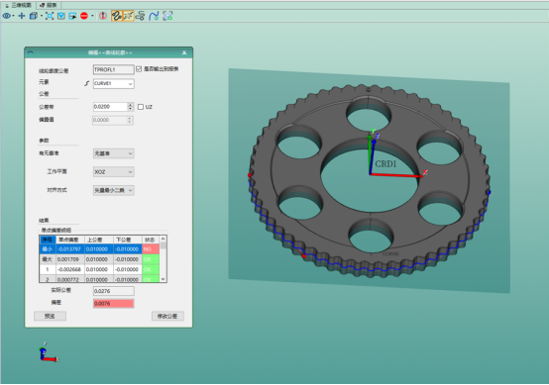This screenshot has width=549, height=385.
Task: Click the corner orientation axis triad
Action: [48, 352]
